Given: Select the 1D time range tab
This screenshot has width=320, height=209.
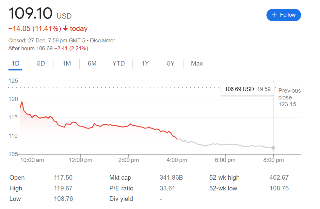Looking at the screenshot, I should (x=15, y=64).
